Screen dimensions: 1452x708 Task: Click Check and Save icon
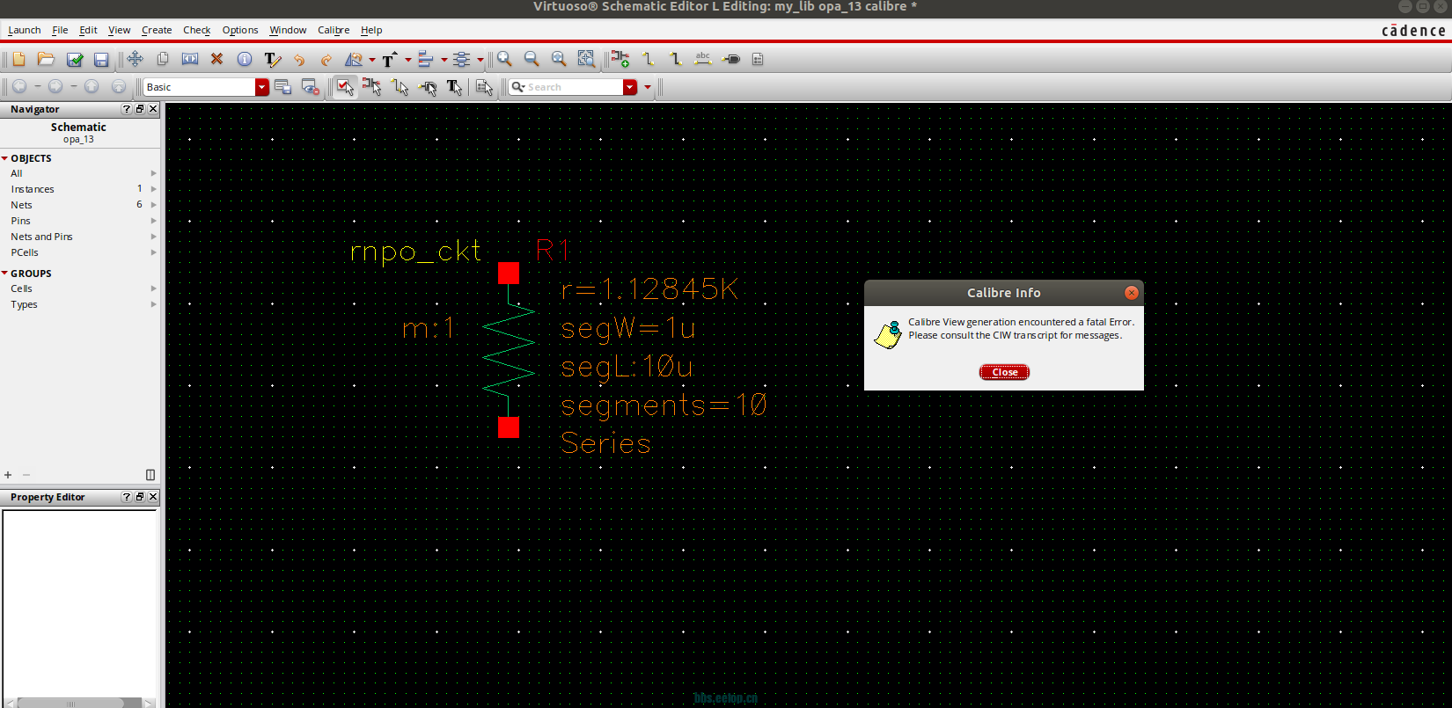pos(75,59)
